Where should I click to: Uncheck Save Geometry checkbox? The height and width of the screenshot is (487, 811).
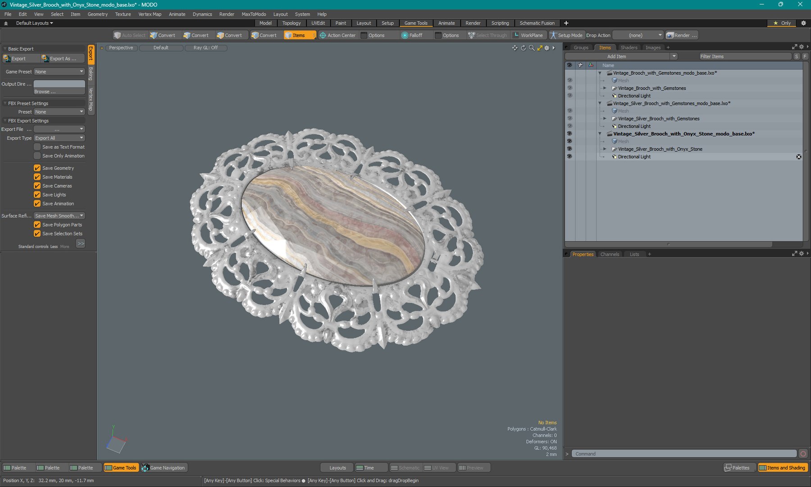coord(37,168)
